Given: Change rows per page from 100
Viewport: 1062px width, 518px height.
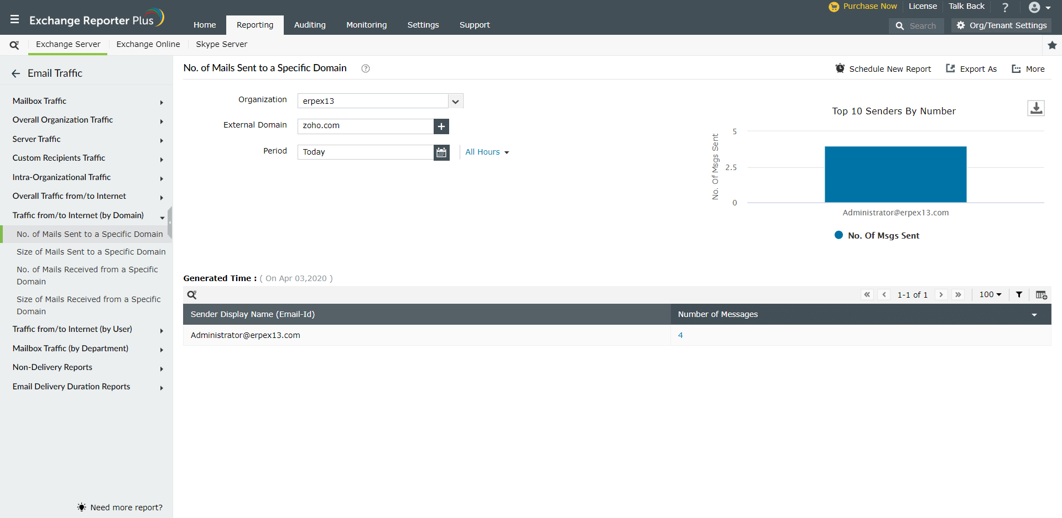Looking at the screenshot, I should (990, 295).
